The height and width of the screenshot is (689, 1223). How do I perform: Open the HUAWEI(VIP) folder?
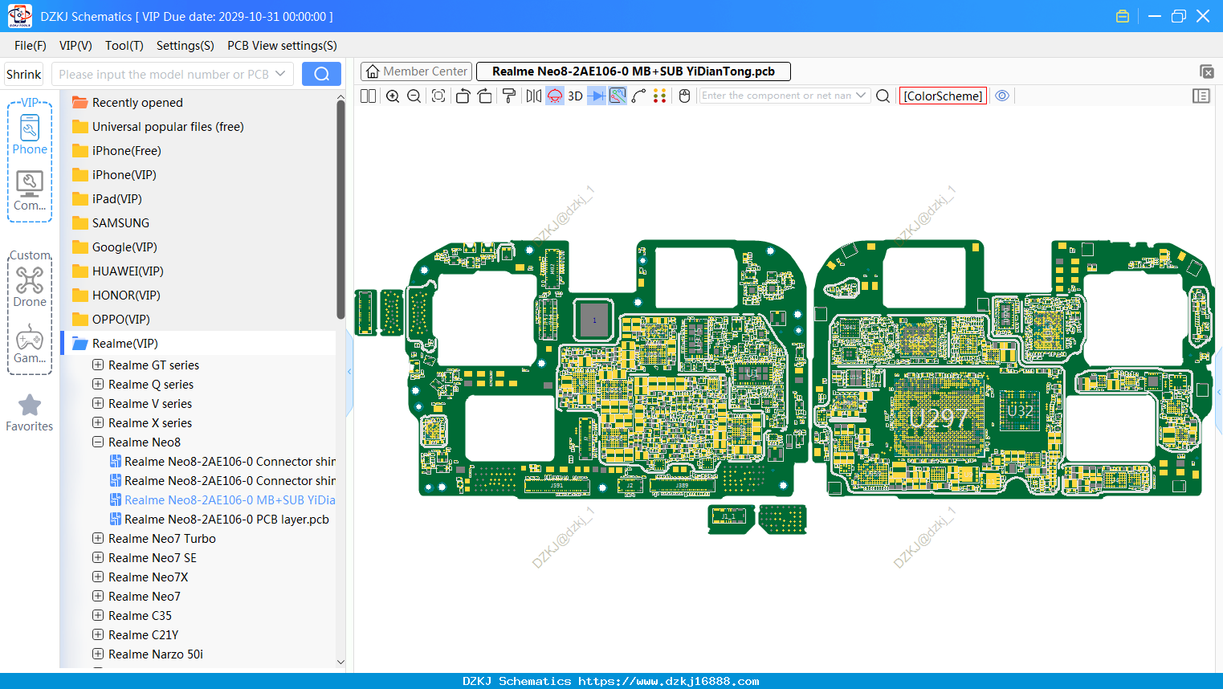pos(117,271)
